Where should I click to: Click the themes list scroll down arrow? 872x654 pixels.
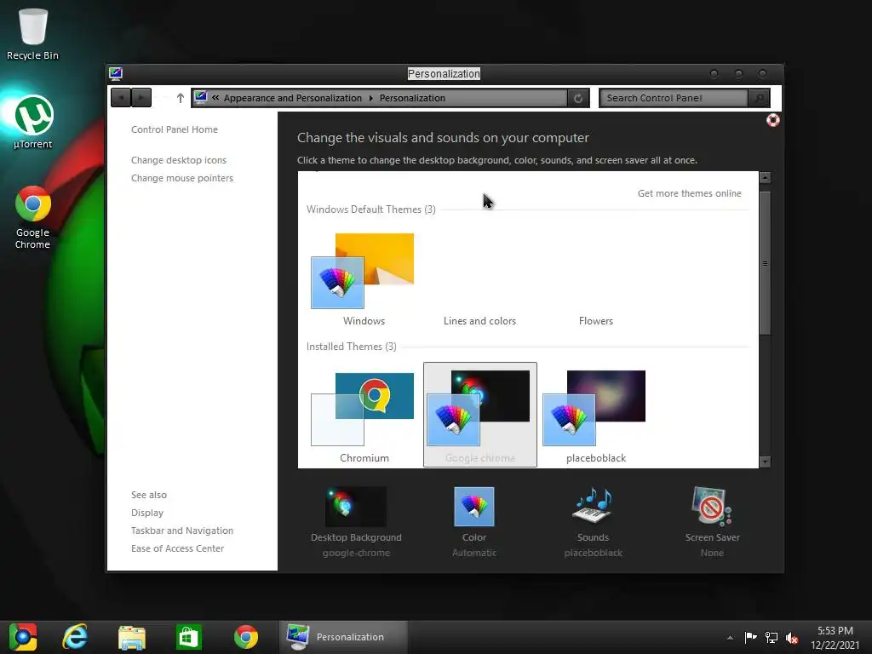[x=766, y=462]
